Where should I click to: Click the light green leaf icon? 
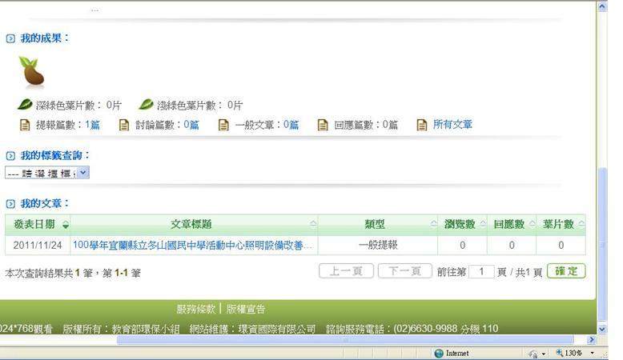point(146,105)
